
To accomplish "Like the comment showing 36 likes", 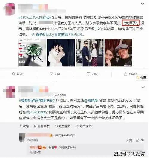I will [140, 140].
